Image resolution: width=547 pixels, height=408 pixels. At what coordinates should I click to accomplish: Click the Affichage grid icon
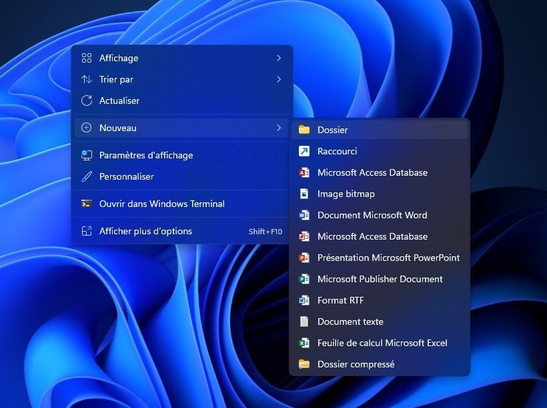87,58
